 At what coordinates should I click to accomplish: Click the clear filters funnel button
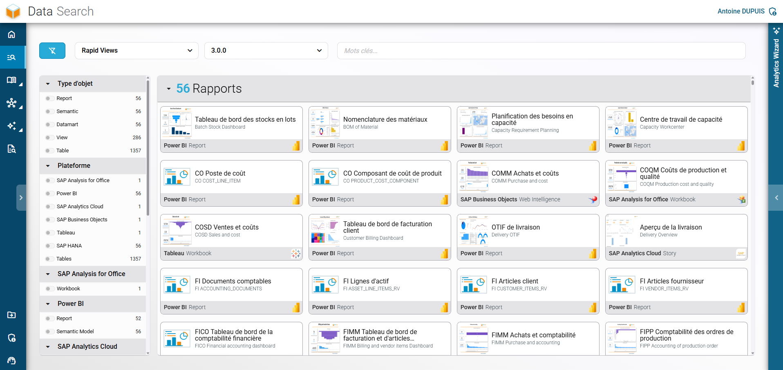tap(52, 51)
